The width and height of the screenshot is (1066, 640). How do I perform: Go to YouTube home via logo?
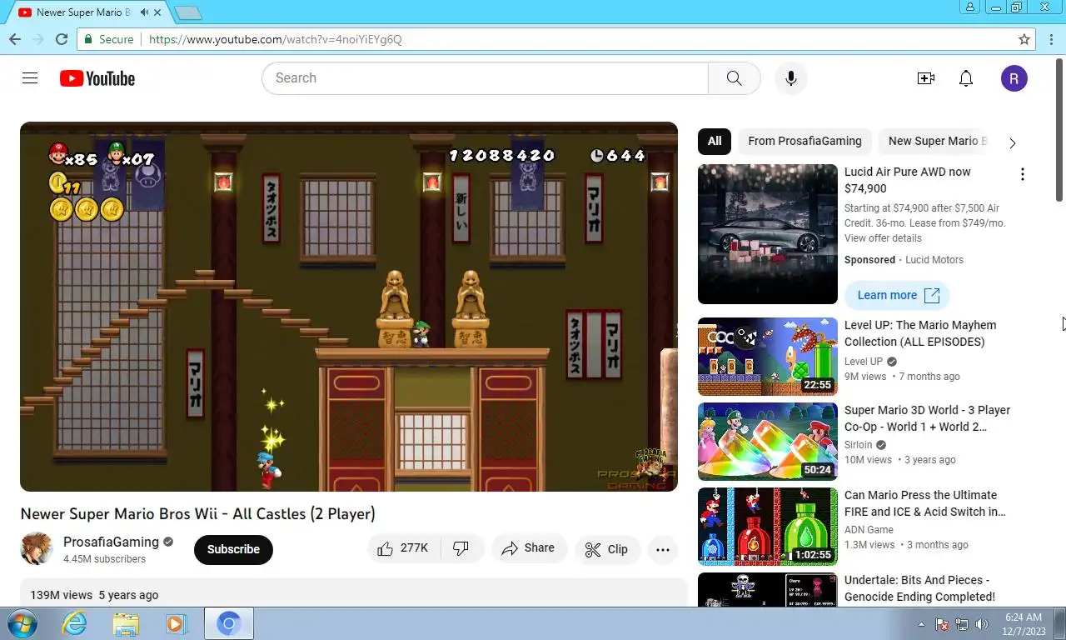pyautogui.click(x=97, y=78)
